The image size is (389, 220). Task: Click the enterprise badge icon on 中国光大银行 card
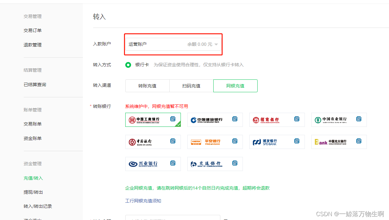tap(359, 141)
